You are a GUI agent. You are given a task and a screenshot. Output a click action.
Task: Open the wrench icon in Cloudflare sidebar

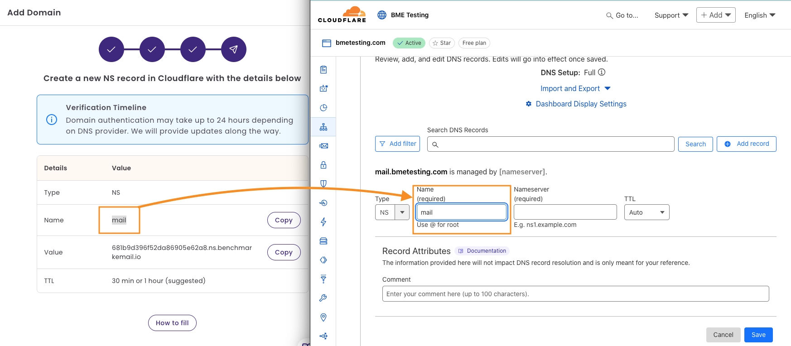(323, 298)
